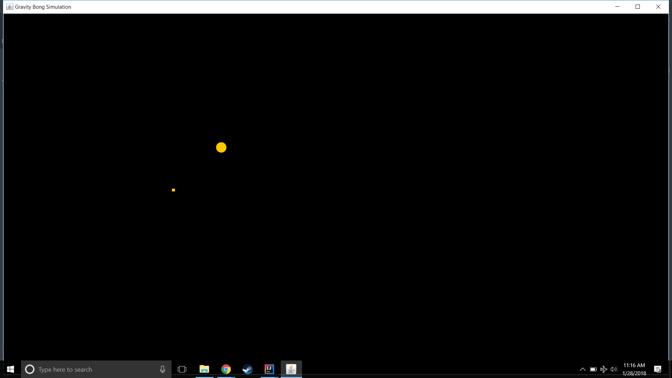Maximize the Gravity Bong Simulation window

point(638,7)
